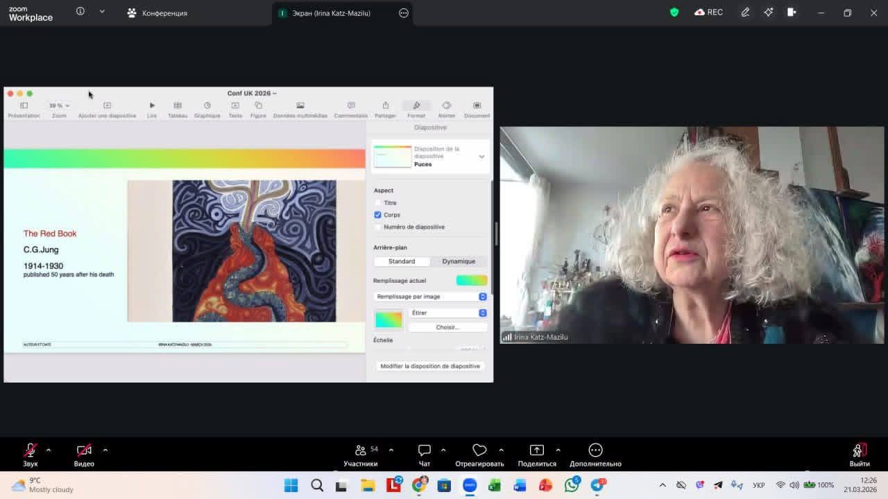This screenshot has width=888, height=499.
Task: Open the Участники participants panel
Action: pyautogui.click(x=361, y=455)
